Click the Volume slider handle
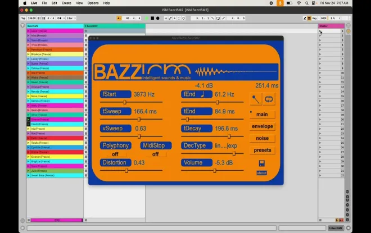The height and width of the screenshot is (233, 371). [215, 170]
